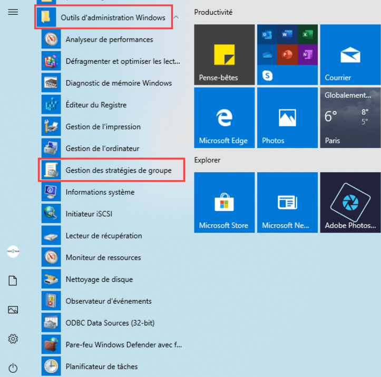Open Lecteur de récupération icon
Viewport: 381px width, 377px height.
[x=51, y=235]
